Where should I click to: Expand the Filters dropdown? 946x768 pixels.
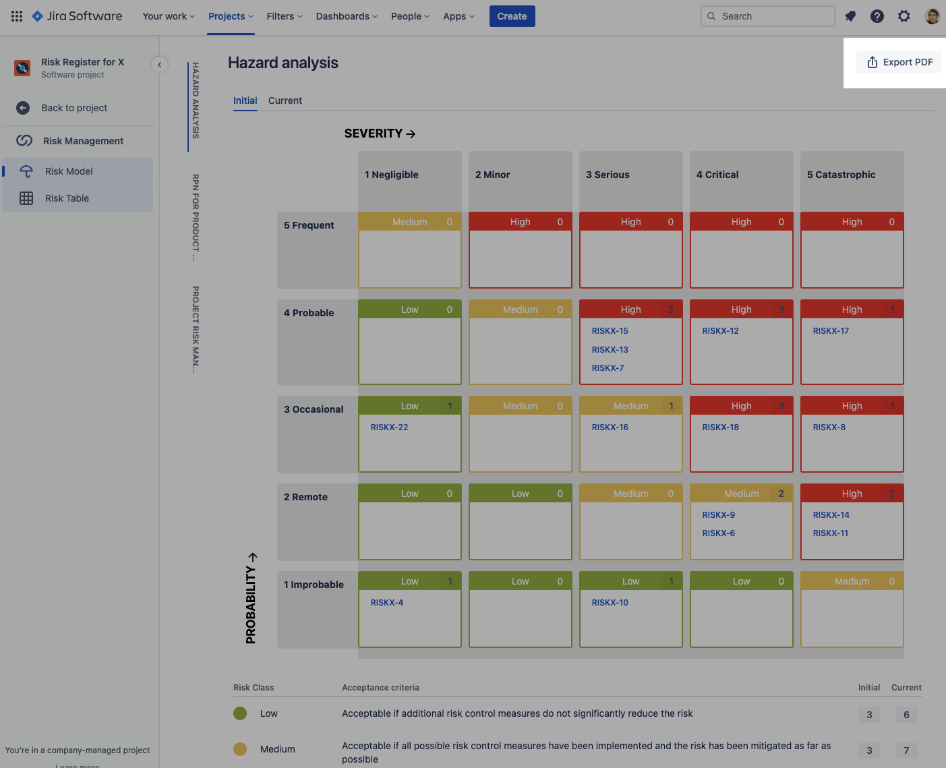click(284, 16)
